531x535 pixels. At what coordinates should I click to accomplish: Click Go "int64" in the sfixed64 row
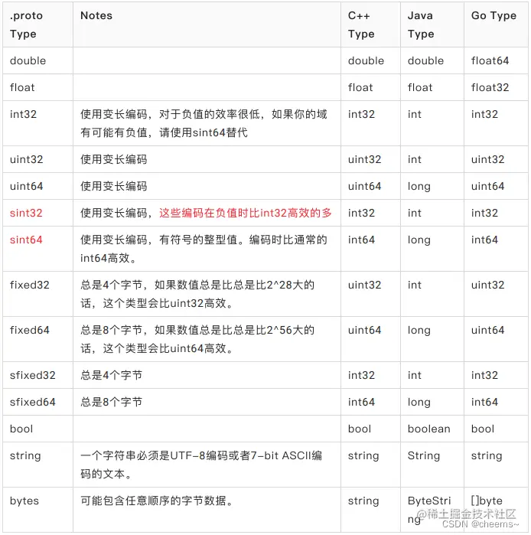pyautogui.click(x=484, y=402)
